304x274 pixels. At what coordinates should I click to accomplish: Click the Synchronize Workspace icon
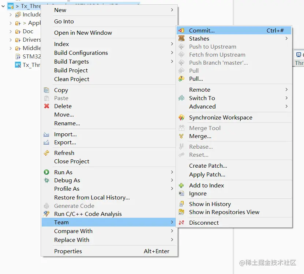(x=182, y=117)
